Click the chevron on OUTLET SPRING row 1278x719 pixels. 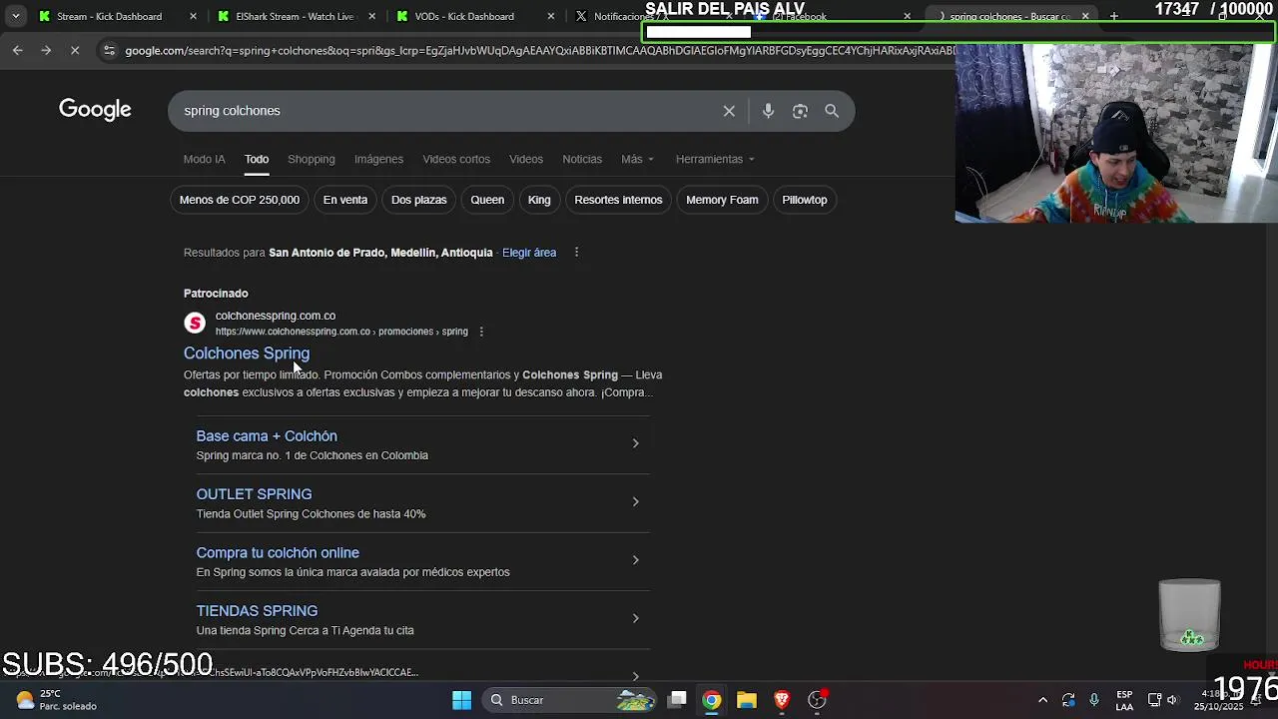click(x=635, y=501)
